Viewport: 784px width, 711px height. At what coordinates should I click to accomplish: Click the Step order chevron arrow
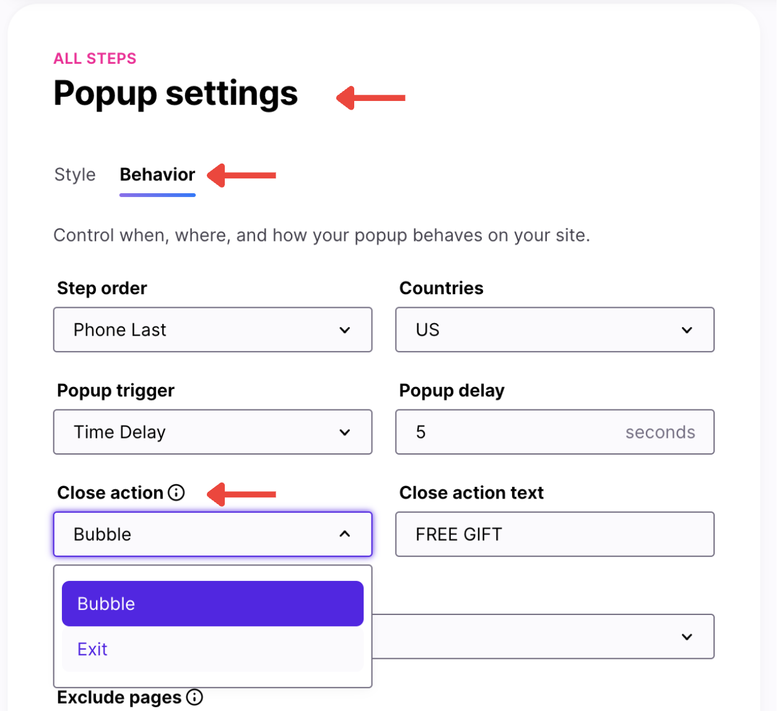coord(345,330)
